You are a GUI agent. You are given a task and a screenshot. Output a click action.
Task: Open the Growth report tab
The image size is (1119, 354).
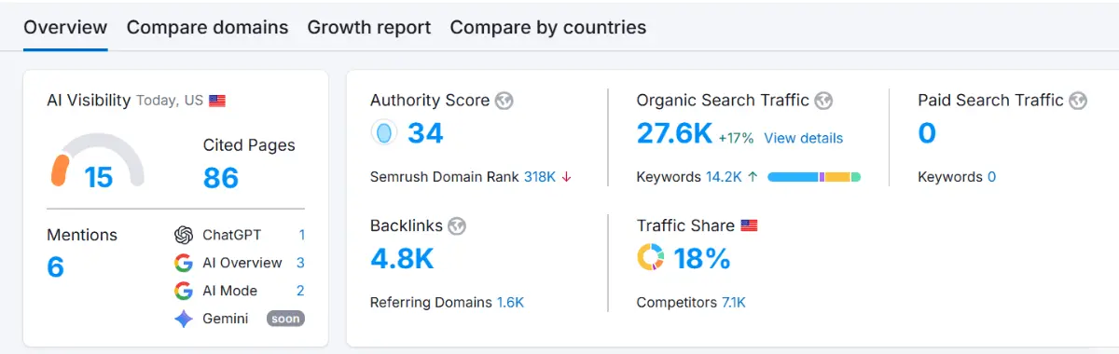point(369,27)
